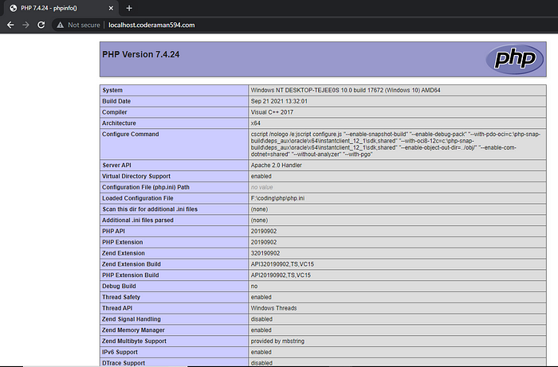Click the Thread Safety label
This screenshot has height=367, width=558.
[121, 298]
